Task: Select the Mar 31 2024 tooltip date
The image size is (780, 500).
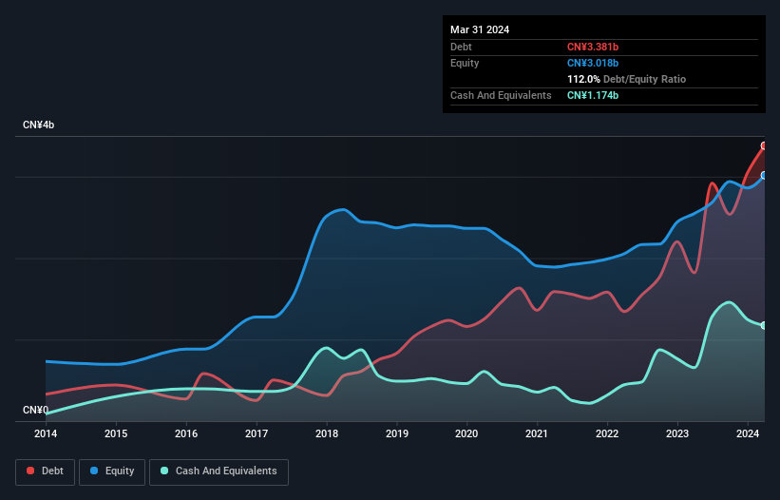Action: (480, 29)
